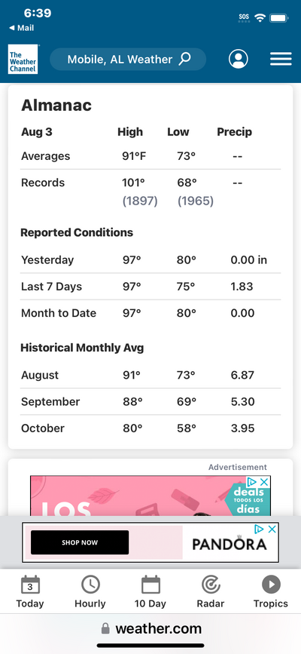Open the Tropics play icon
This screenshot has height=654, width=301.
[271, 585]
